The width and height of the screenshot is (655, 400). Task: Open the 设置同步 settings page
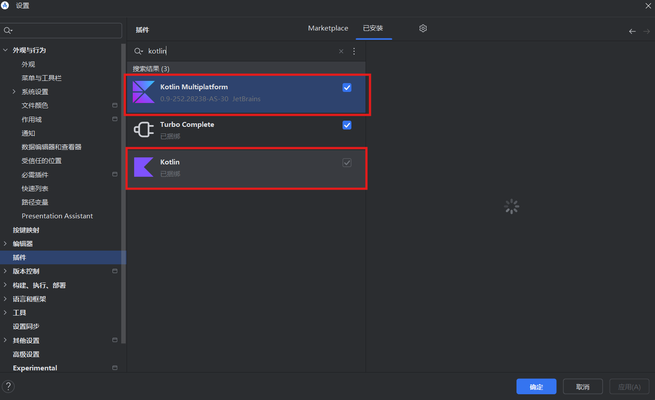(26, 326)
